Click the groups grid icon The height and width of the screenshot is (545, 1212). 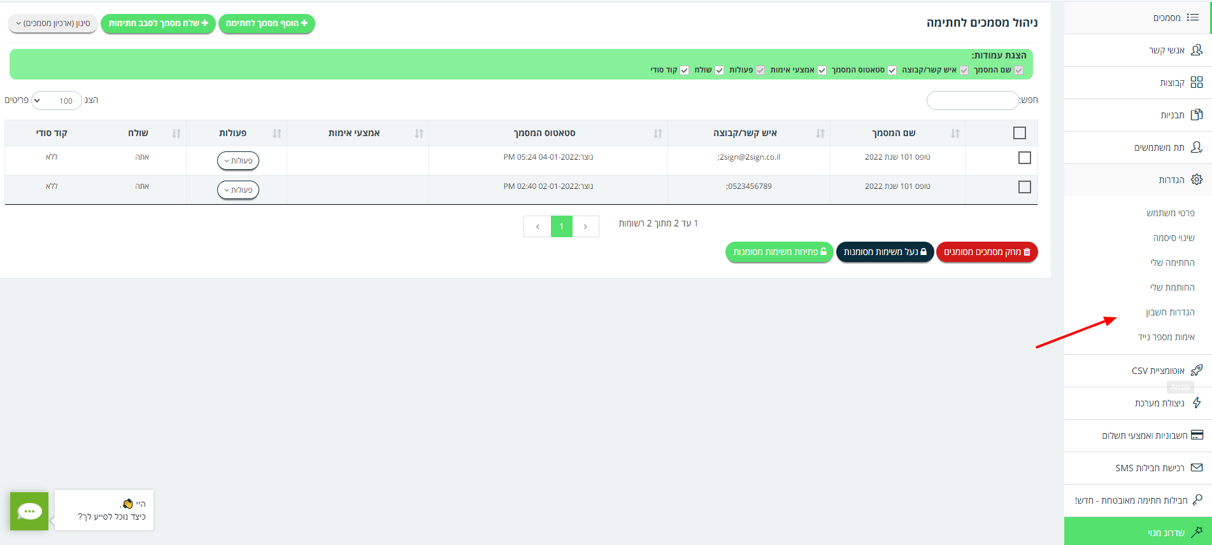click(1196, 83)
